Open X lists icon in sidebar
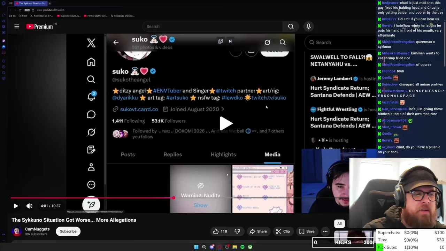446x251 pixels. tap(91, 150)
